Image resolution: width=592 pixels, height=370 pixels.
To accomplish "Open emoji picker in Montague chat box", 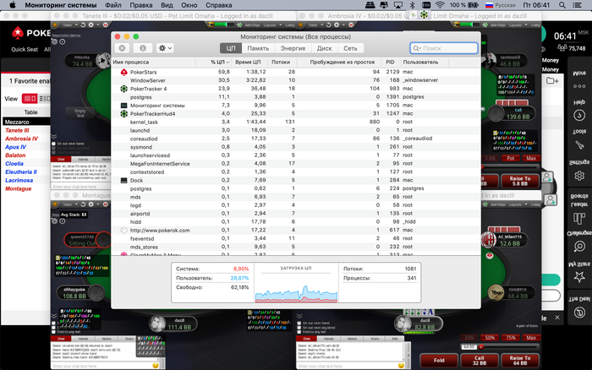I will coord(156,366).
